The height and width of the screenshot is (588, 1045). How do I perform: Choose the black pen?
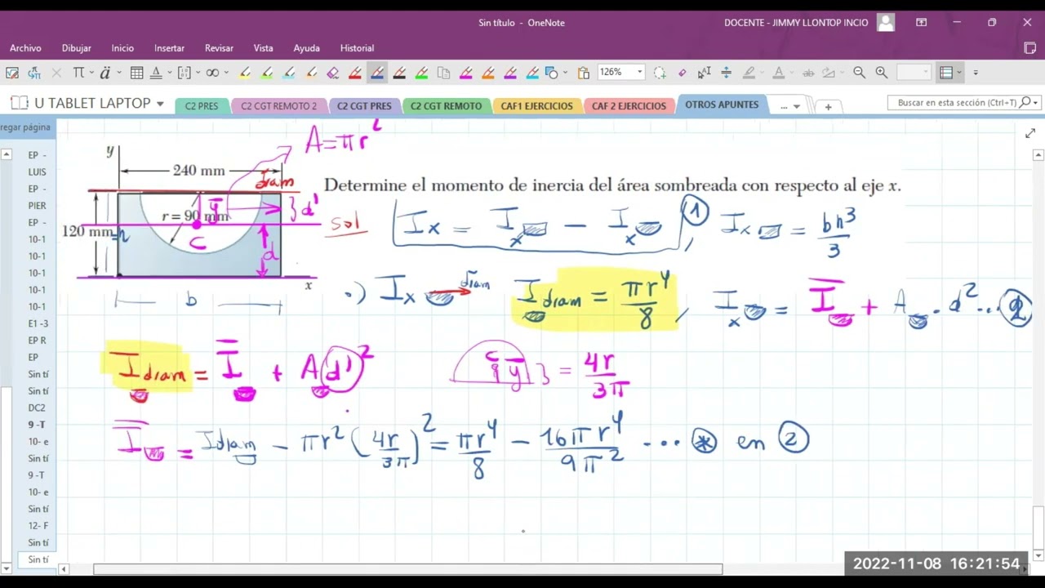(399, 73)
